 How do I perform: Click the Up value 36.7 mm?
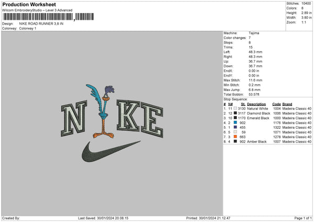[255, 61]
